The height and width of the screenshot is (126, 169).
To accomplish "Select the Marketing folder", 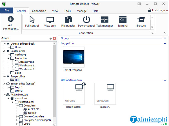I will [18, 55].
